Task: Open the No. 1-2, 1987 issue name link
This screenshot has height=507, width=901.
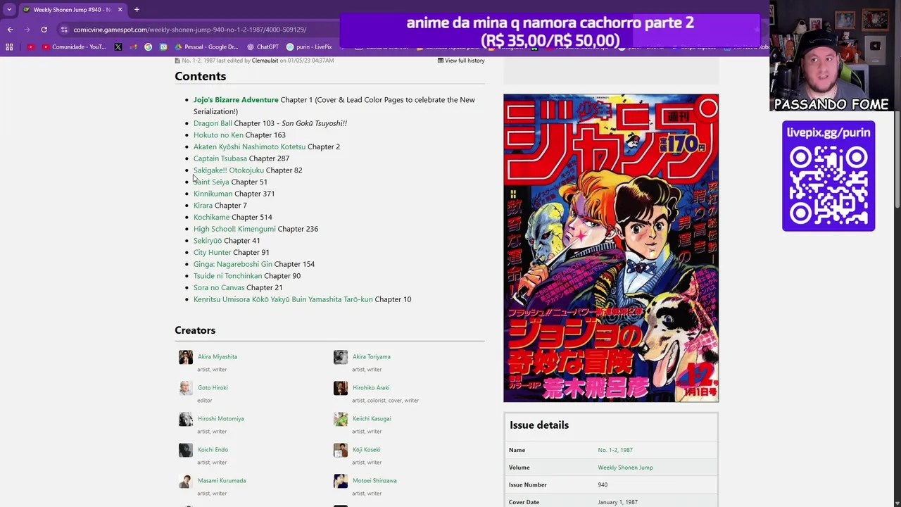Action: coord(615,450)
